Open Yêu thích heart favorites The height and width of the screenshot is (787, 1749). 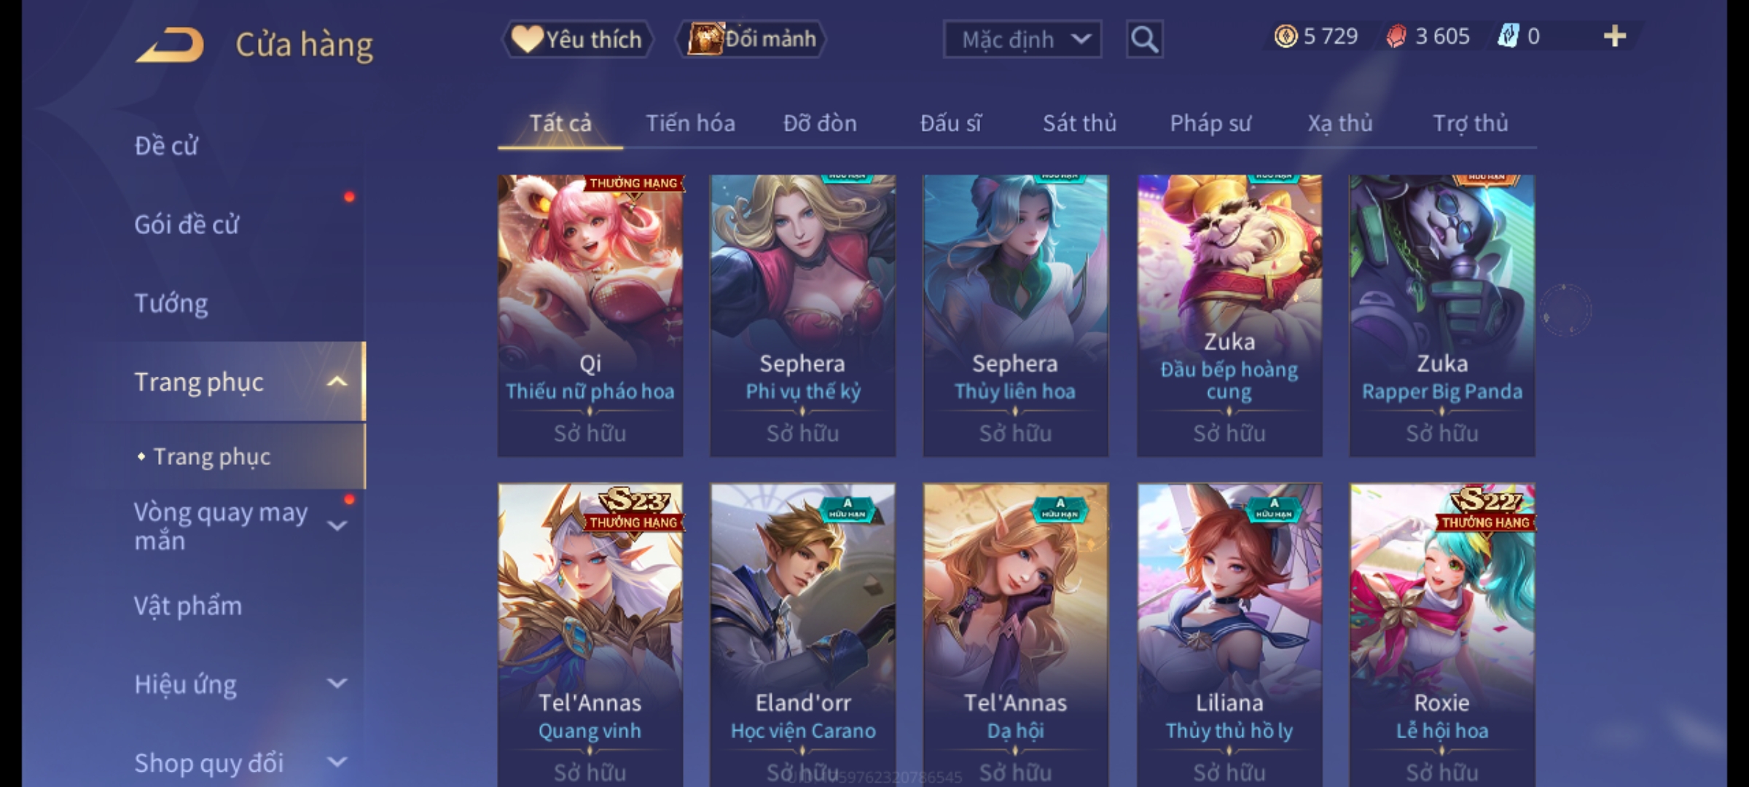577,39
